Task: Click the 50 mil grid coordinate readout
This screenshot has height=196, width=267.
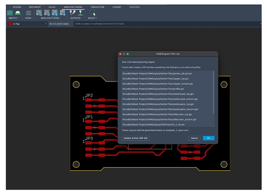Action: (59, 24)
